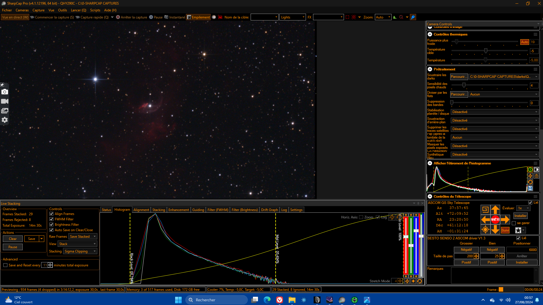
Task: Slew telescope up with the up arrow
Action: [495, 210]
